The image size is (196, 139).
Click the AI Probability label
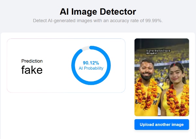[91, 68]
